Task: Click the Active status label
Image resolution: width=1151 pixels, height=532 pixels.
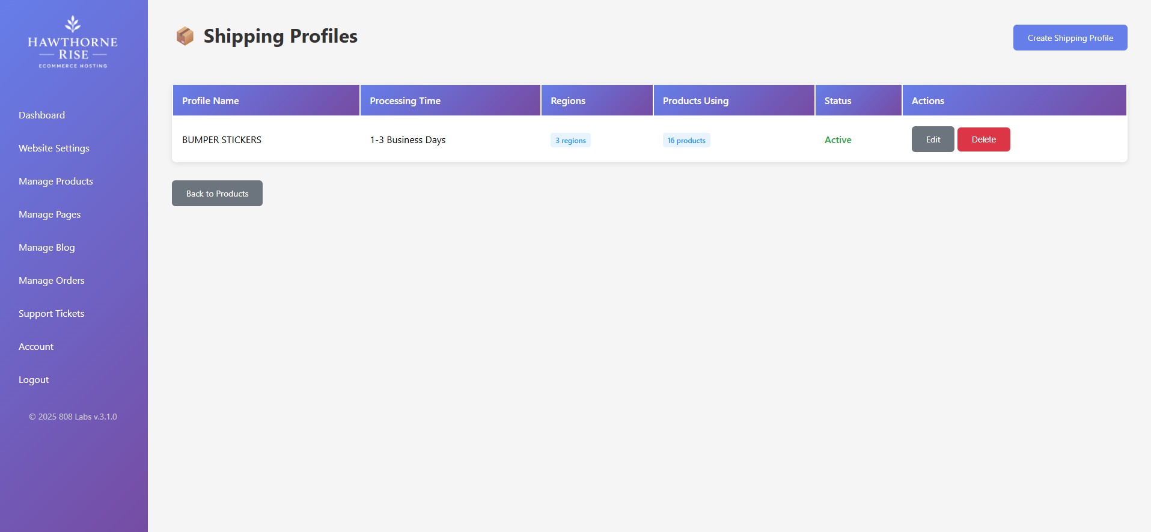Action: tap(838, 139)
